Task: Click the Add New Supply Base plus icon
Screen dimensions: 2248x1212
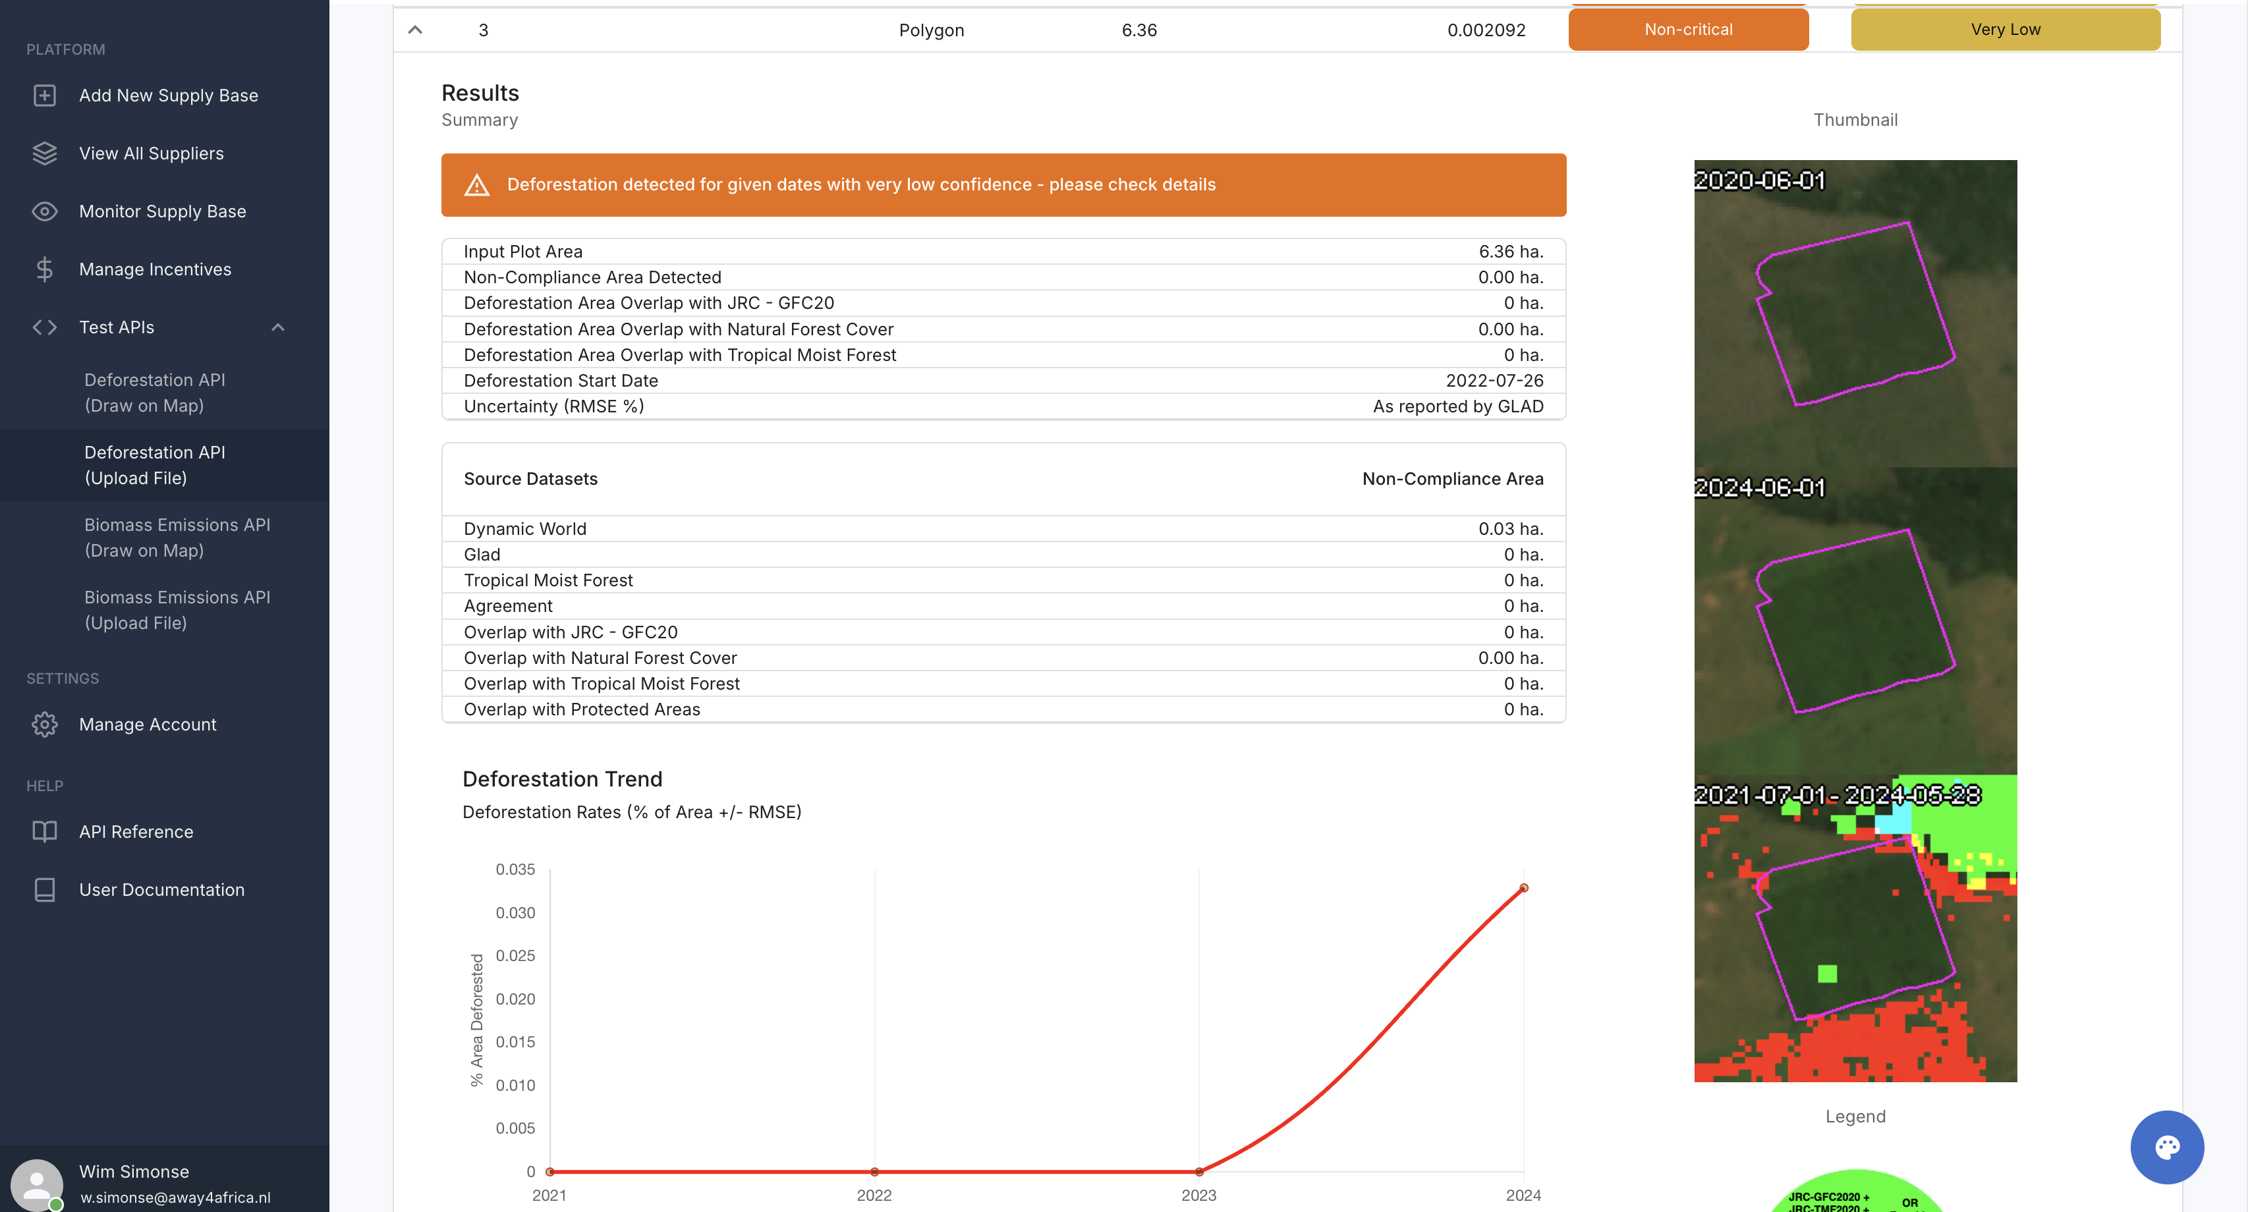Action: 45,95
